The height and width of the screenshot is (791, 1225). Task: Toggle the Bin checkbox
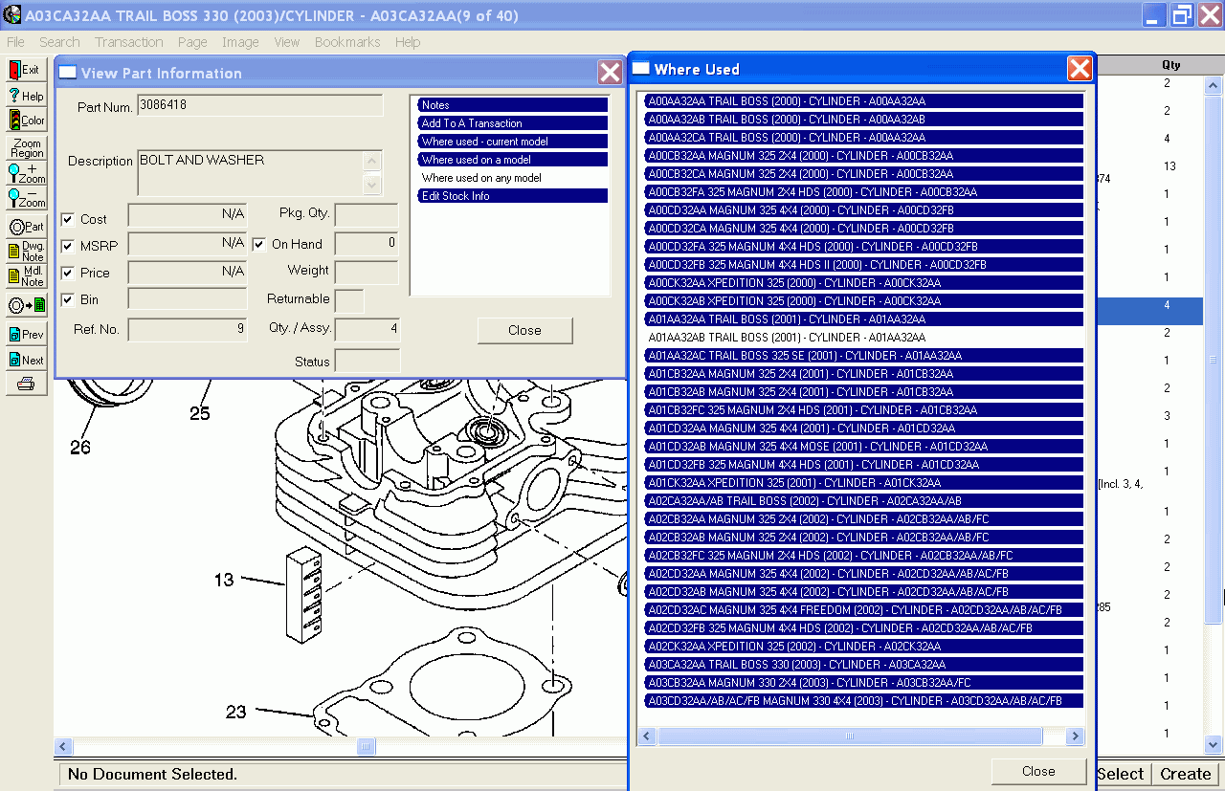[x=67, y=299]
